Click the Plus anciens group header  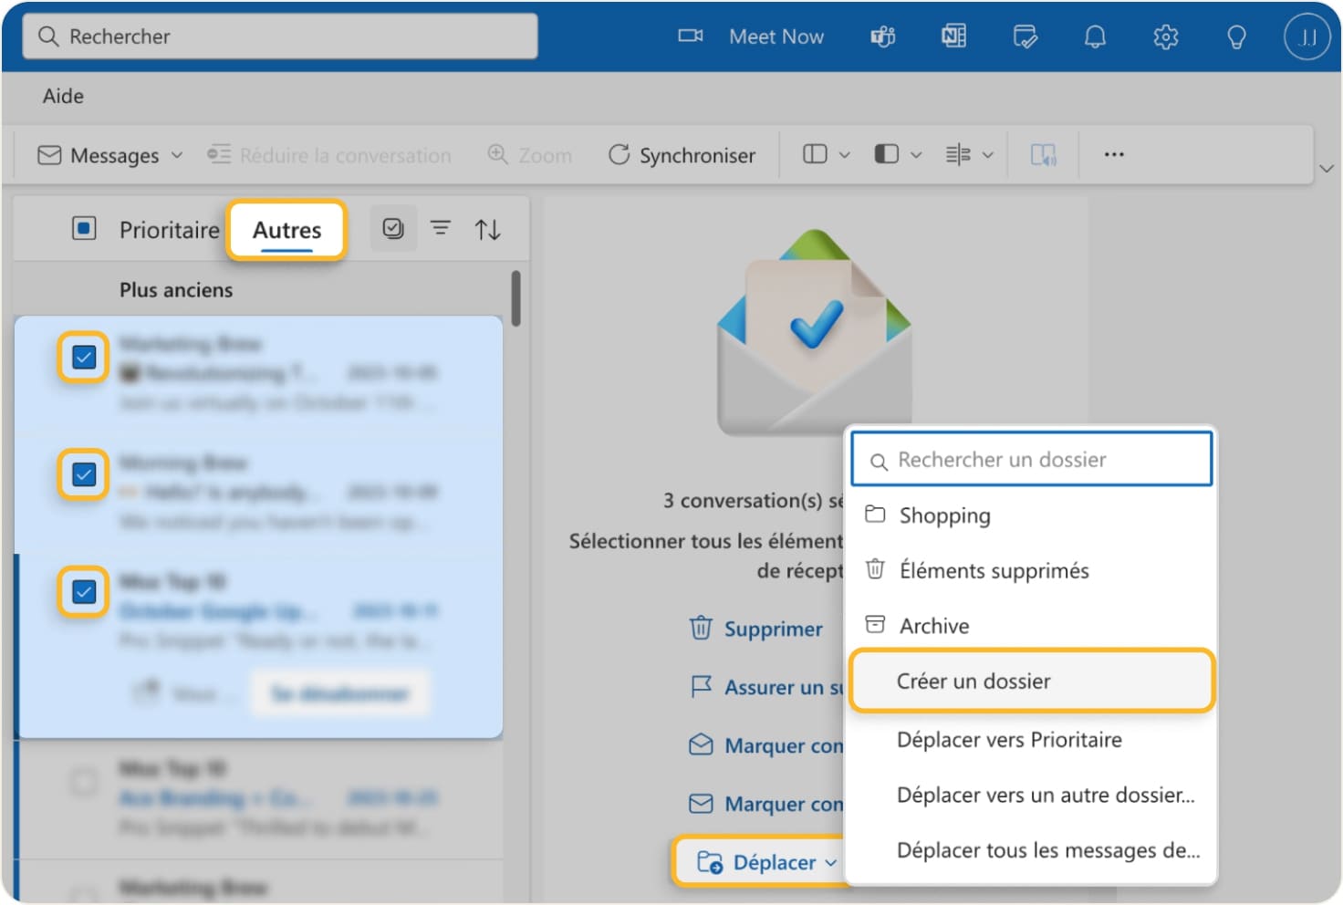point(176,290)
